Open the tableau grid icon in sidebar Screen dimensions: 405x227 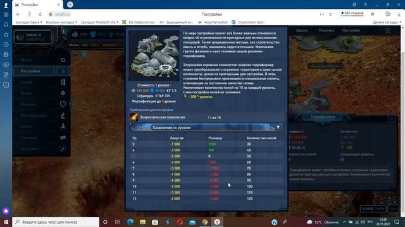6,15
